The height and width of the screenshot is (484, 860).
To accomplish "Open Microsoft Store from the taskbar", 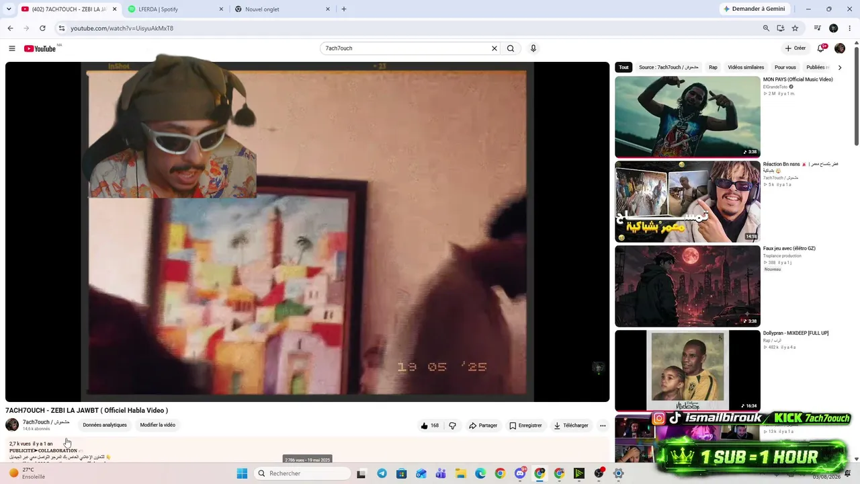I will point(401,473).
